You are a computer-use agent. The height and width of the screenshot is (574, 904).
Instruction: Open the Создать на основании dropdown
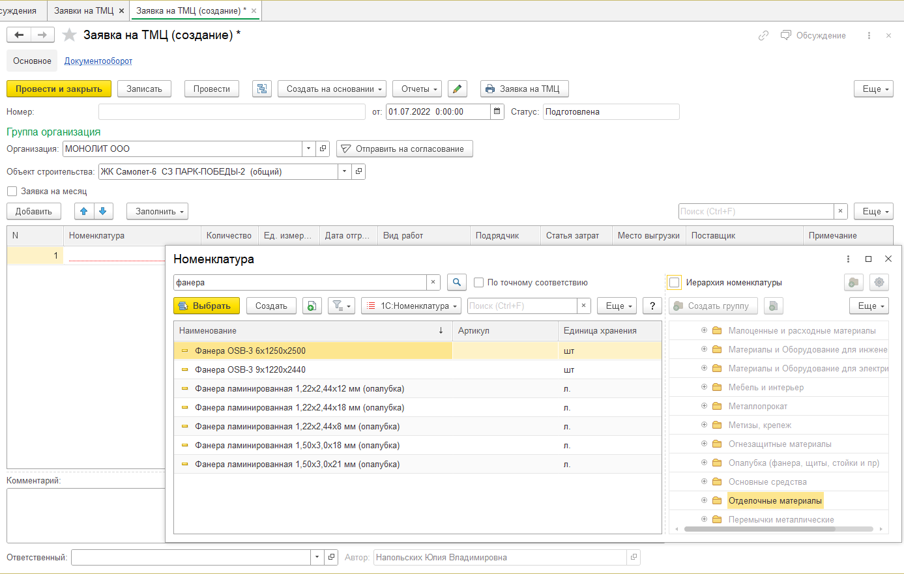[x=332, y=89]
